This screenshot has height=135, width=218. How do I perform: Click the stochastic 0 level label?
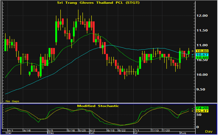click(x=197, y=127)
